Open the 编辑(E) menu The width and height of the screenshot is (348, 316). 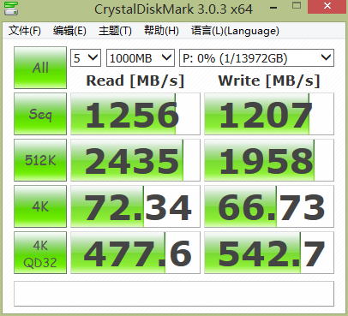click(x=69, y=31)
